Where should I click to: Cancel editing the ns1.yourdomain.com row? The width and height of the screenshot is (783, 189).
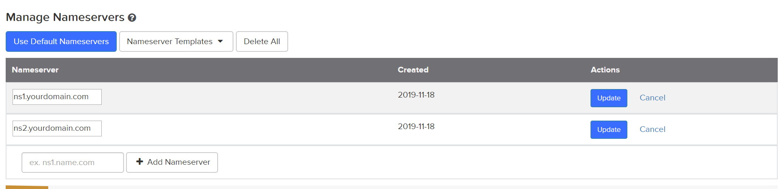652,98
